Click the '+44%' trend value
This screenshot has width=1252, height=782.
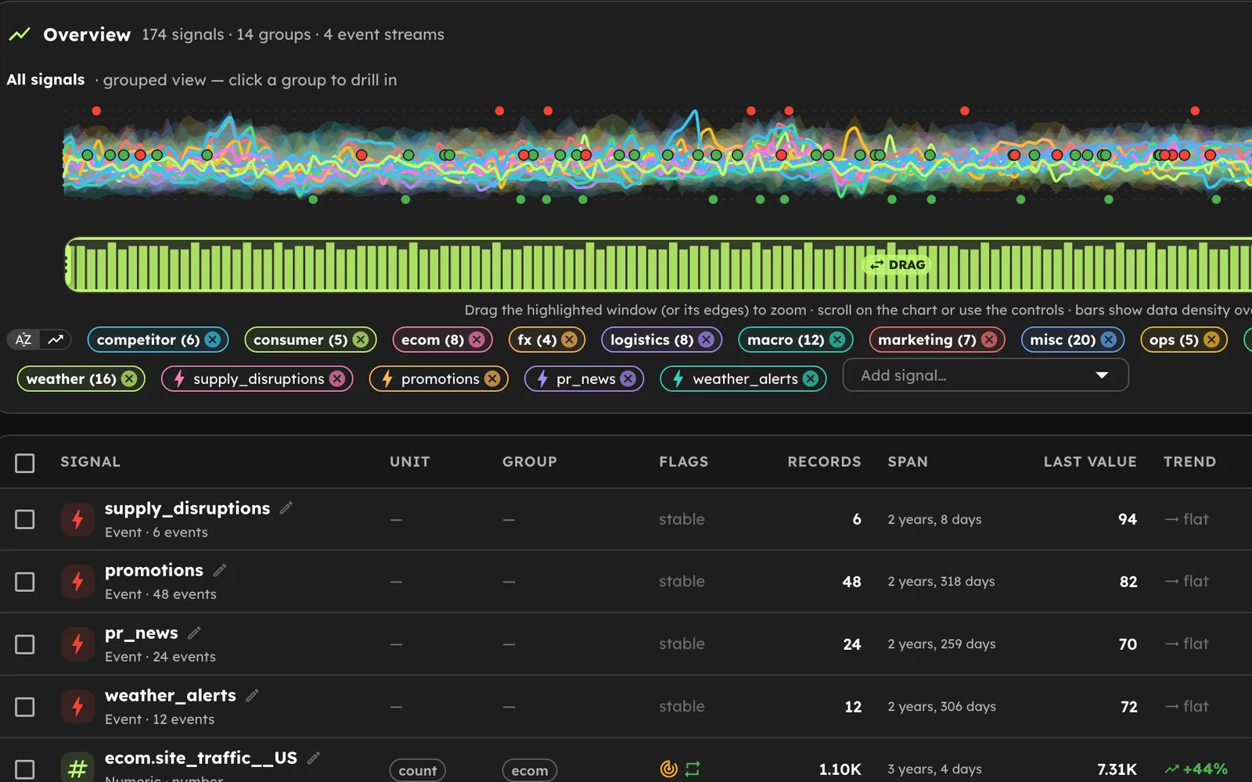(x=1205, y=769)
